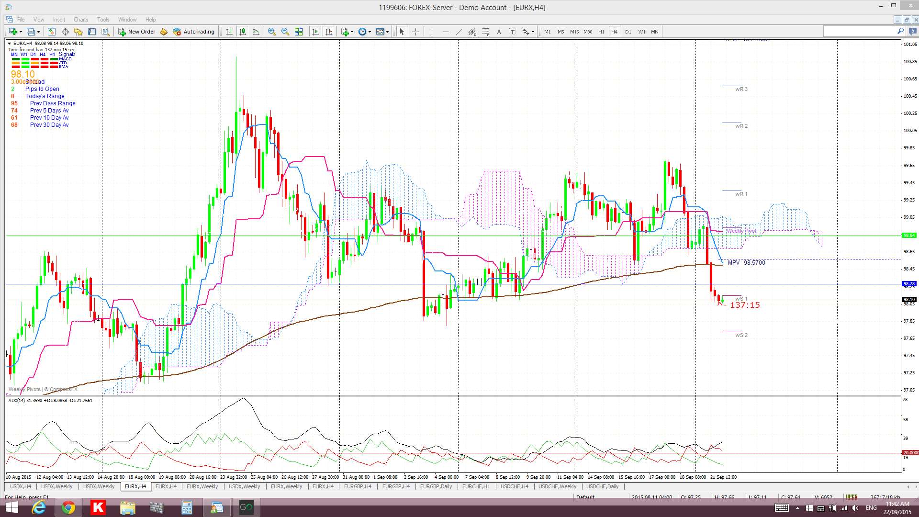Click the MetaEditor yellow book icon
Screen dimensions: 919x517
164,32
